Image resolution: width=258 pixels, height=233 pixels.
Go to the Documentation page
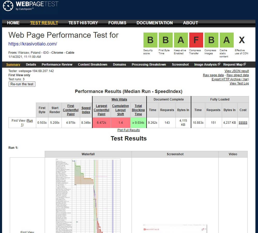[x=155, y=23]
